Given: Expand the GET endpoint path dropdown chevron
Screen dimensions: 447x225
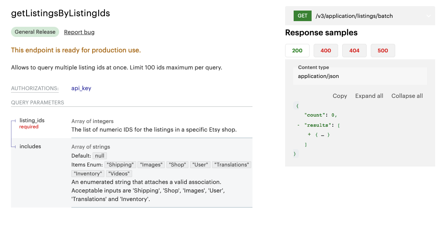Looking at the screenshot, I should coord(428,16).
